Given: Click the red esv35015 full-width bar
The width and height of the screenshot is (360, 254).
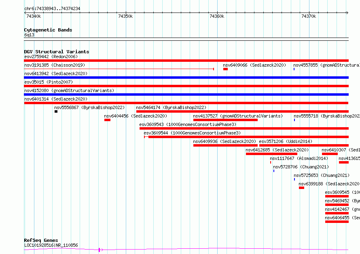Looking at the screenshot, I should (x=186, y=86).
